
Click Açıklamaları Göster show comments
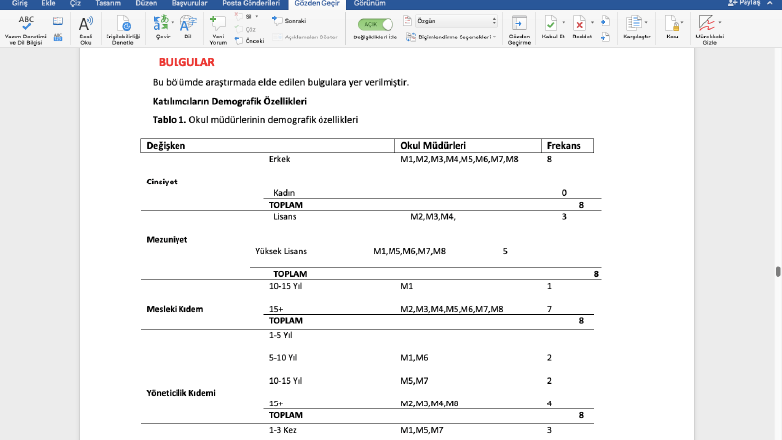tap(306, 37)
